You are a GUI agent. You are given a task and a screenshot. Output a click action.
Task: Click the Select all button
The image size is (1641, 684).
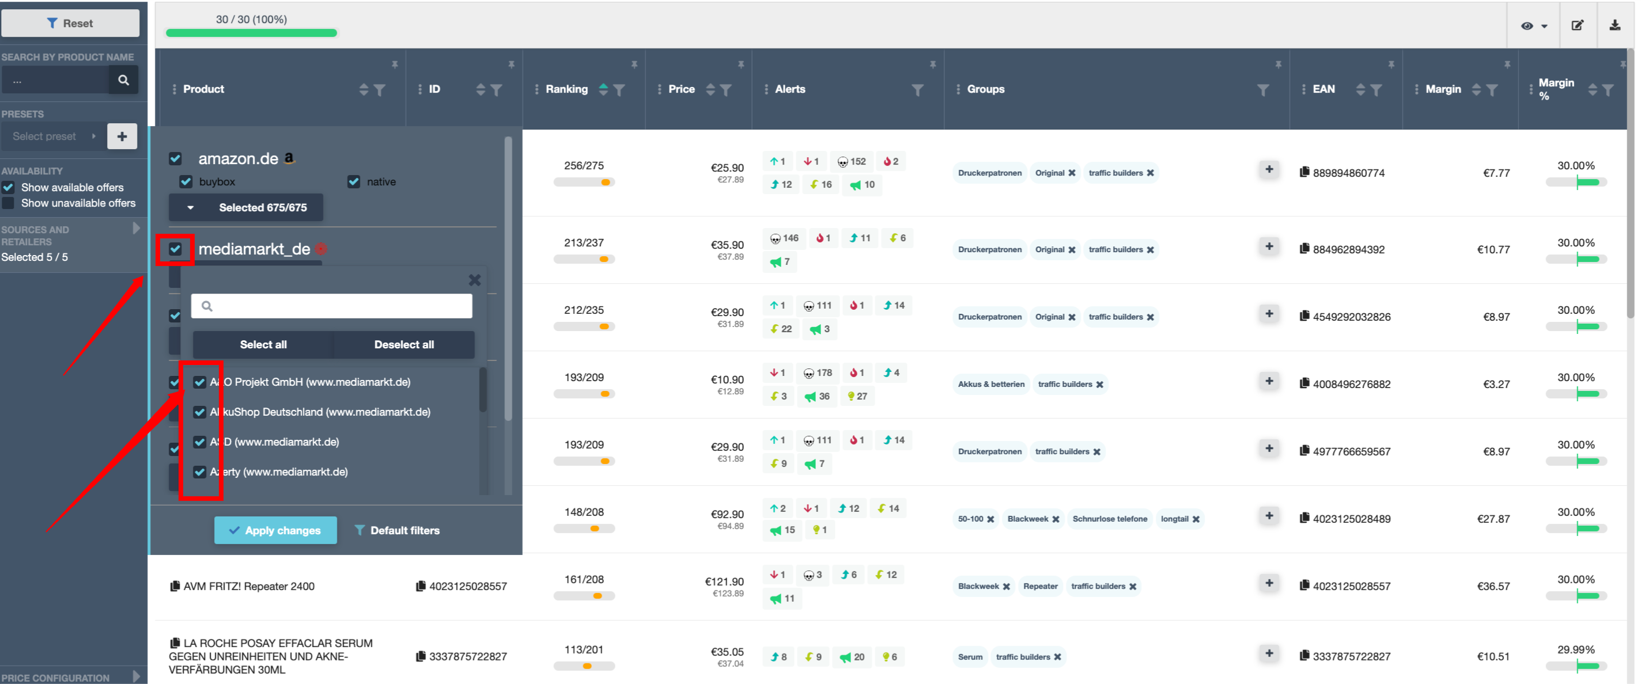click(263, 344)
